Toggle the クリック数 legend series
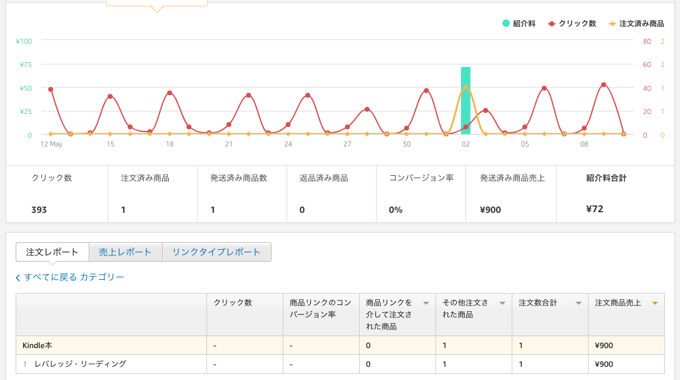Image resolution: width=680 pixels, height=380 pixels. click(572, 23)
